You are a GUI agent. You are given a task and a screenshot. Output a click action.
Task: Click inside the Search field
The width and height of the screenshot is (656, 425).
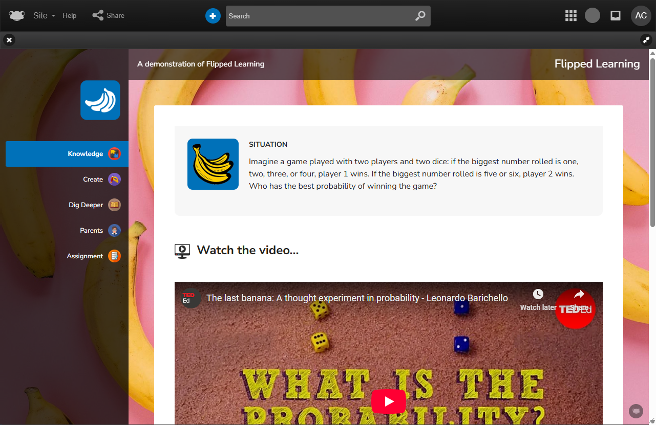click(318, 16)
